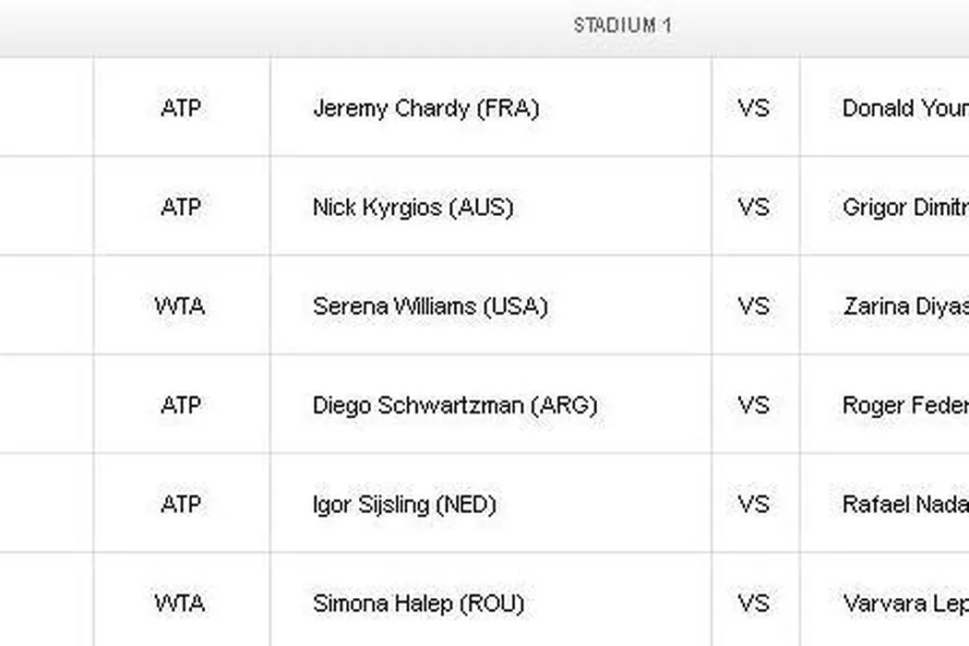The height and width of the screenshot is (646, 969).
Task: Open Roger Federer opponent entry
Action: point(904,405)
